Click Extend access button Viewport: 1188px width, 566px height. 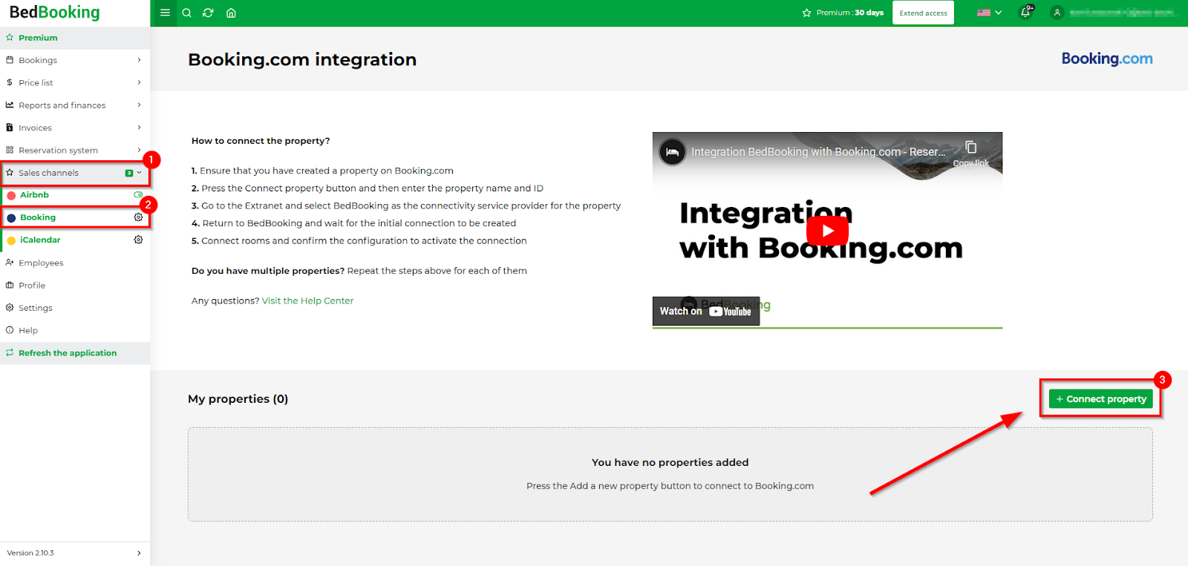point(923,13)
